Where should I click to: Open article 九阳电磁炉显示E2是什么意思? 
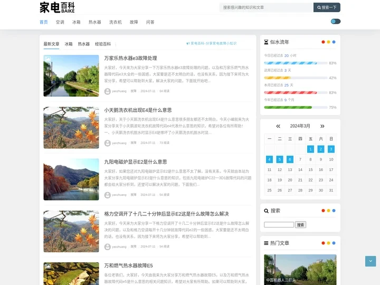click(x=136, y=161)
